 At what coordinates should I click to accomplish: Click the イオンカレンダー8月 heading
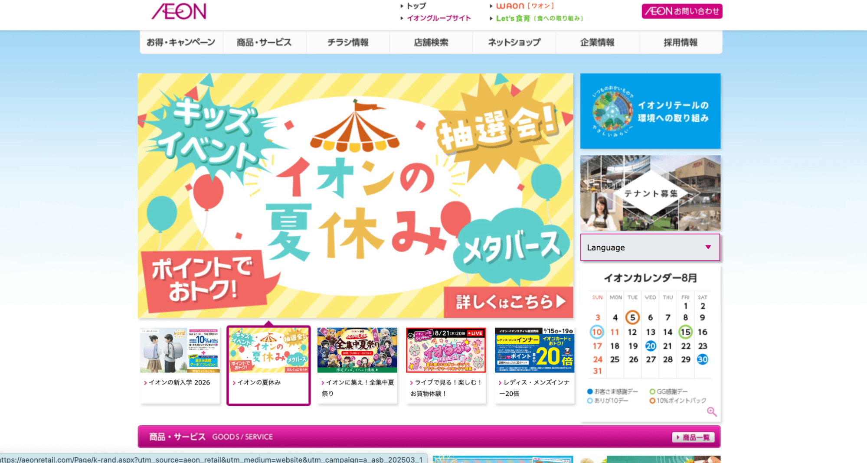coord(650,278)
